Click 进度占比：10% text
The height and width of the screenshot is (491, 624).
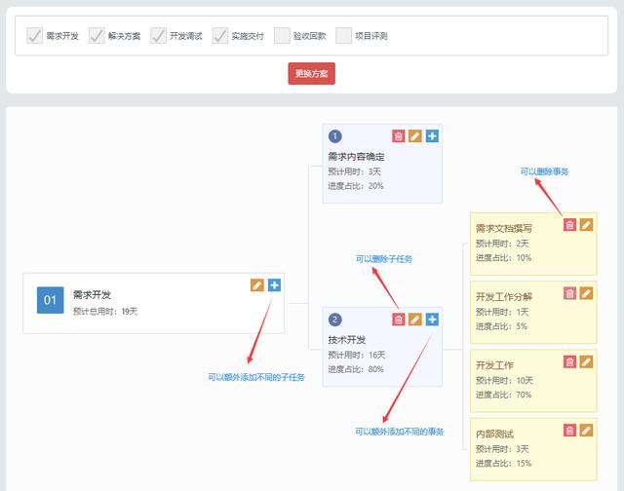(x=503, y=258)
